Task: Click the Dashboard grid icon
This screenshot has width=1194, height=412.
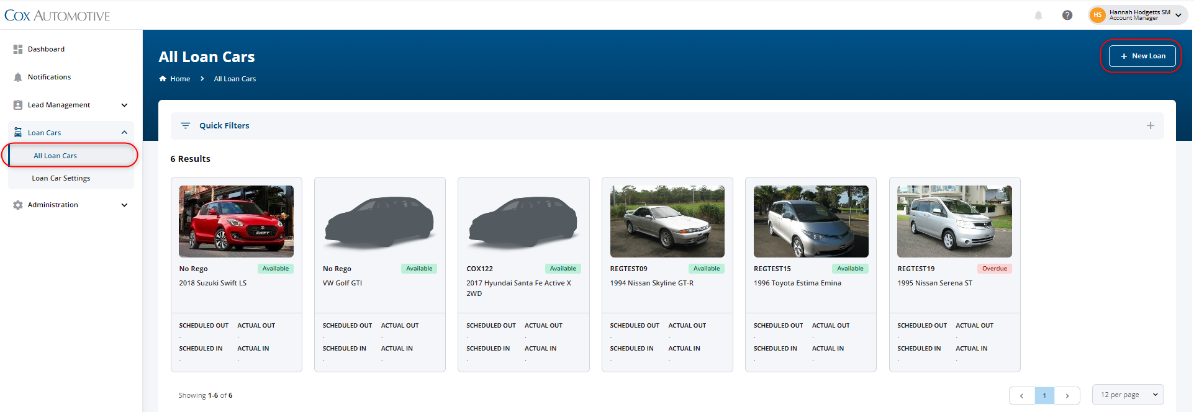Action: click(18, 49)
